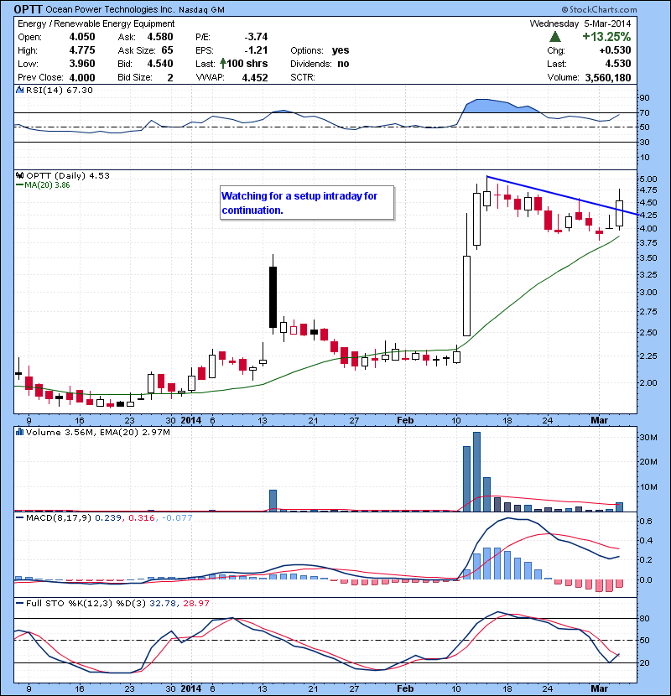Click the Open value 4.050

[81, 37]
